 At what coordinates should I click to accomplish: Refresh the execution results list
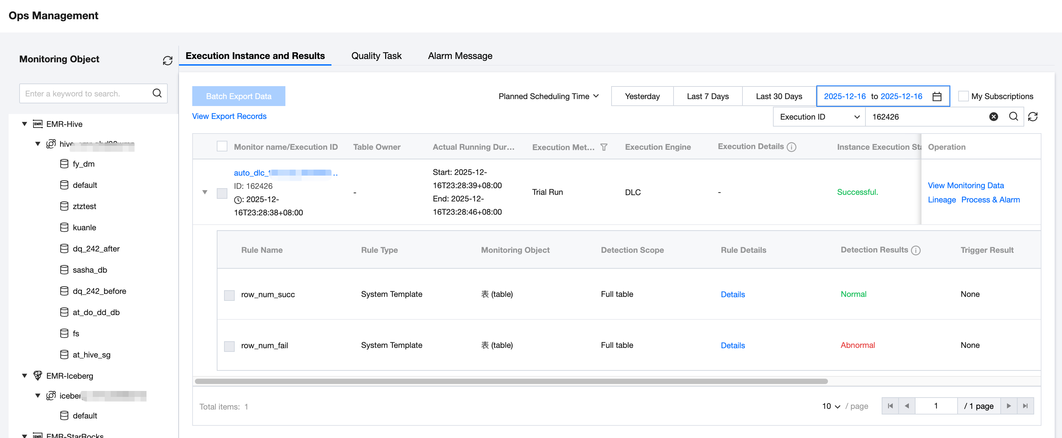(x=1033, y=117)
